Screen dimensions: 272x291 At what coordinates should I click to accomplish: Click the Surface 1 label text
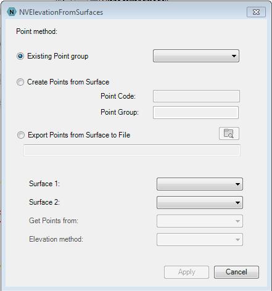tap(44, 184)
